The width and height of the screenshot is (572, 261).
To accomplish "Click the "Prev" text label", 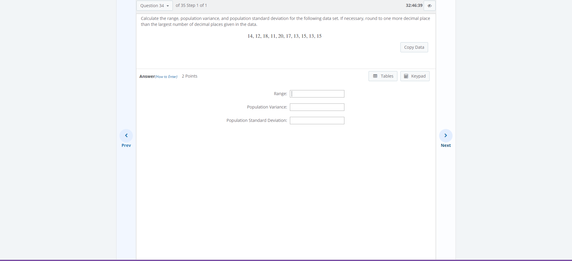I will 126,145.
